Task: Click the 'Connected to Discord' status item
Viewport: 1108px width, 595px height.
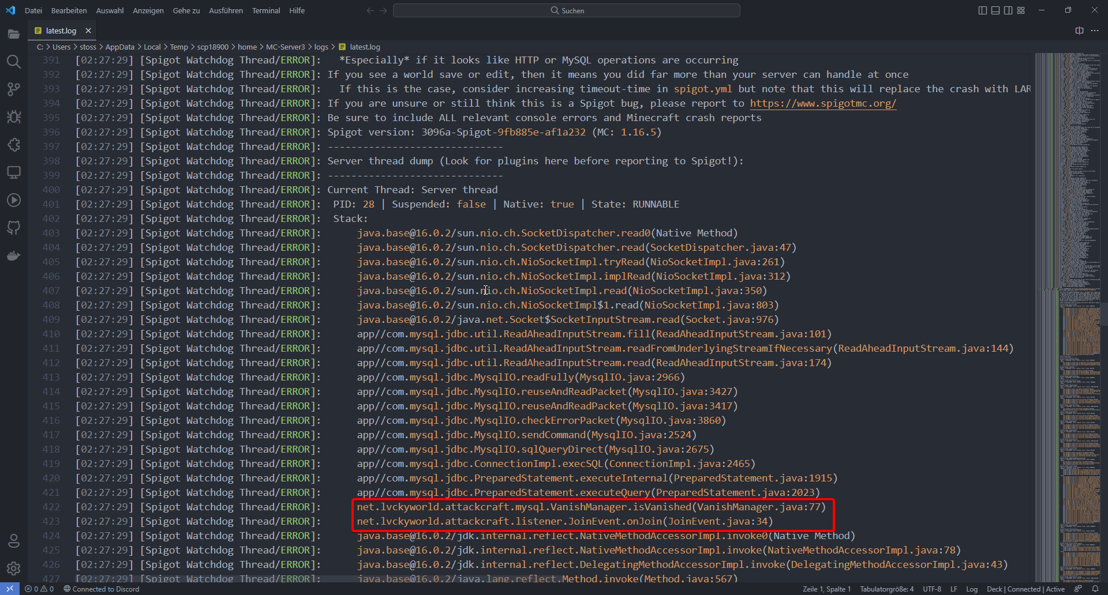Action: pos(102,589)
